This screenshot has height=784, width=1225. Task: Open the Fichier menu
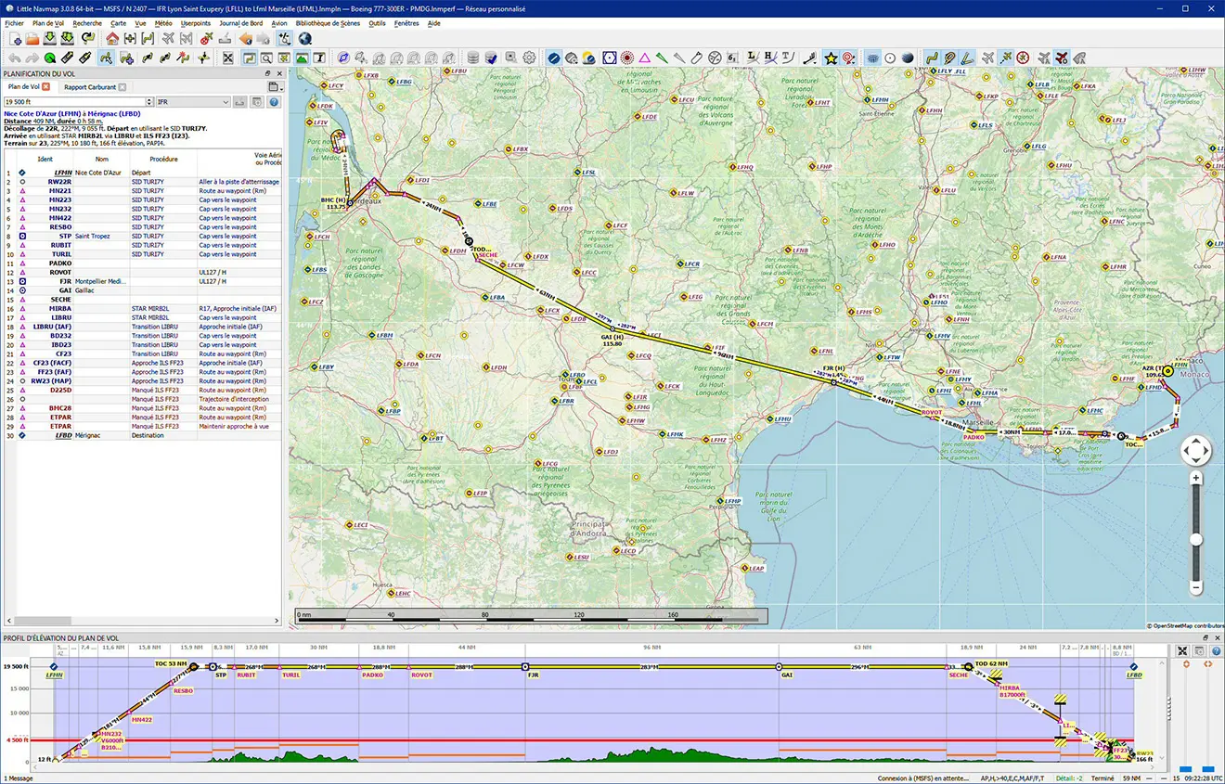coord(14,22)
